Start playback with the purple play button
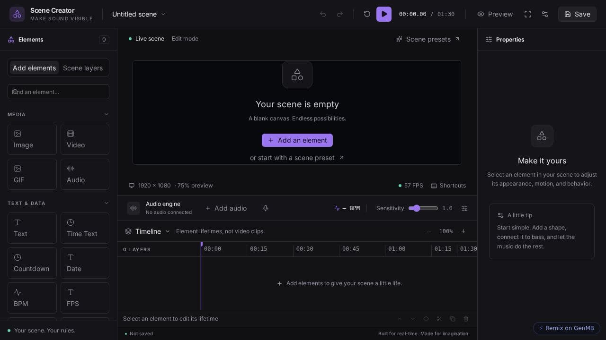Screen dimensions: 606x340 pos(384,14)
